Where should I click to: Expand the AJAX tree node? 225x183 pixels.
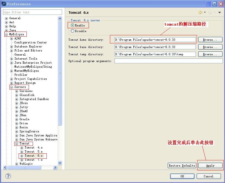point(11,39)
